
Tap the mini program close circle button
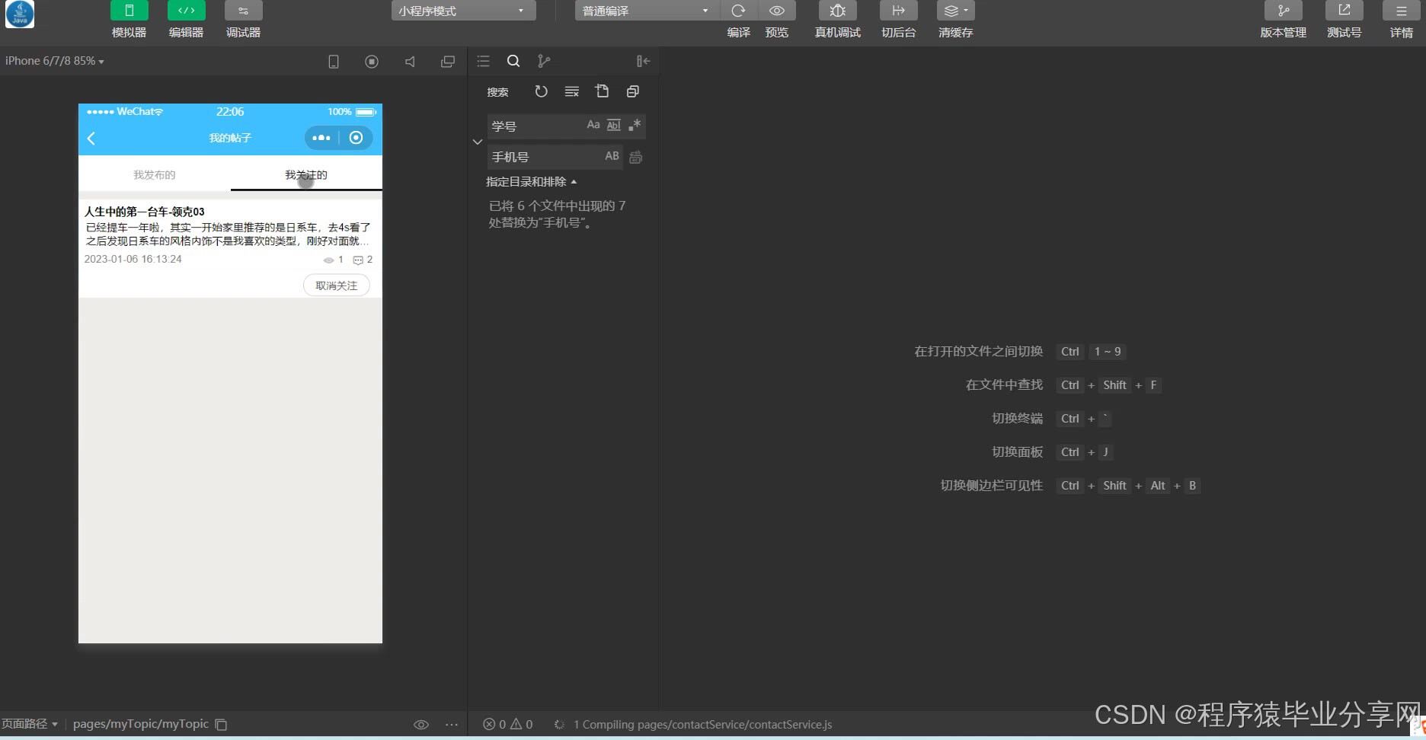[356, 138]
